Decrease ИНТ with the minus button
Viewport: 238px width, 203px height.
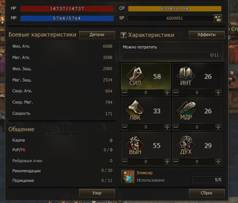(176, 92)
